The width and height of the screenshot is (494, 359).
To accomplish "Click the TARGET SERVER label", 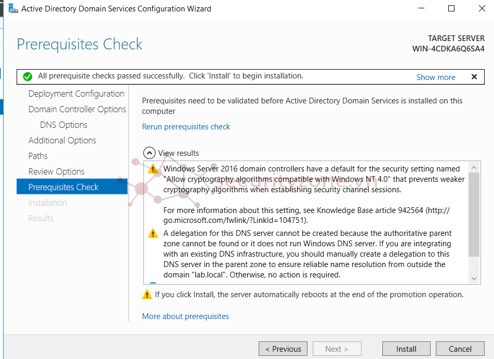I will [x=456, y=38].
